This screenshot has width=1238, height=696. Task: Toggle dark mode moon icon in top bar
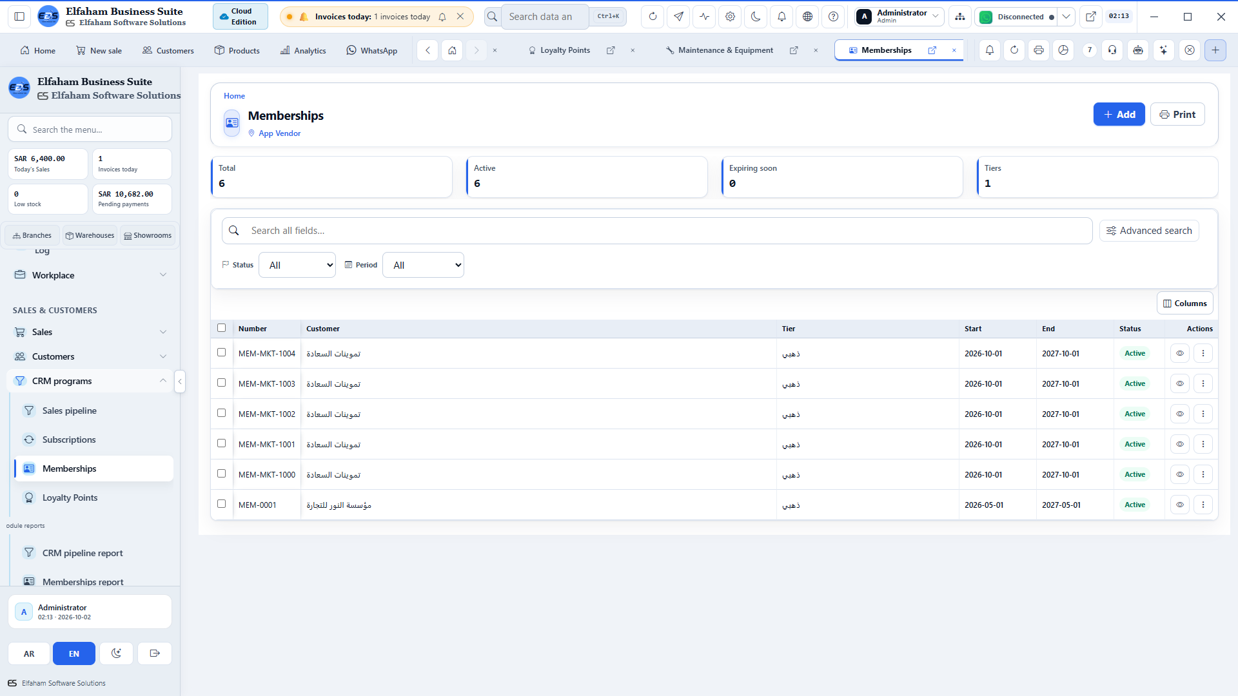[756, 17]
